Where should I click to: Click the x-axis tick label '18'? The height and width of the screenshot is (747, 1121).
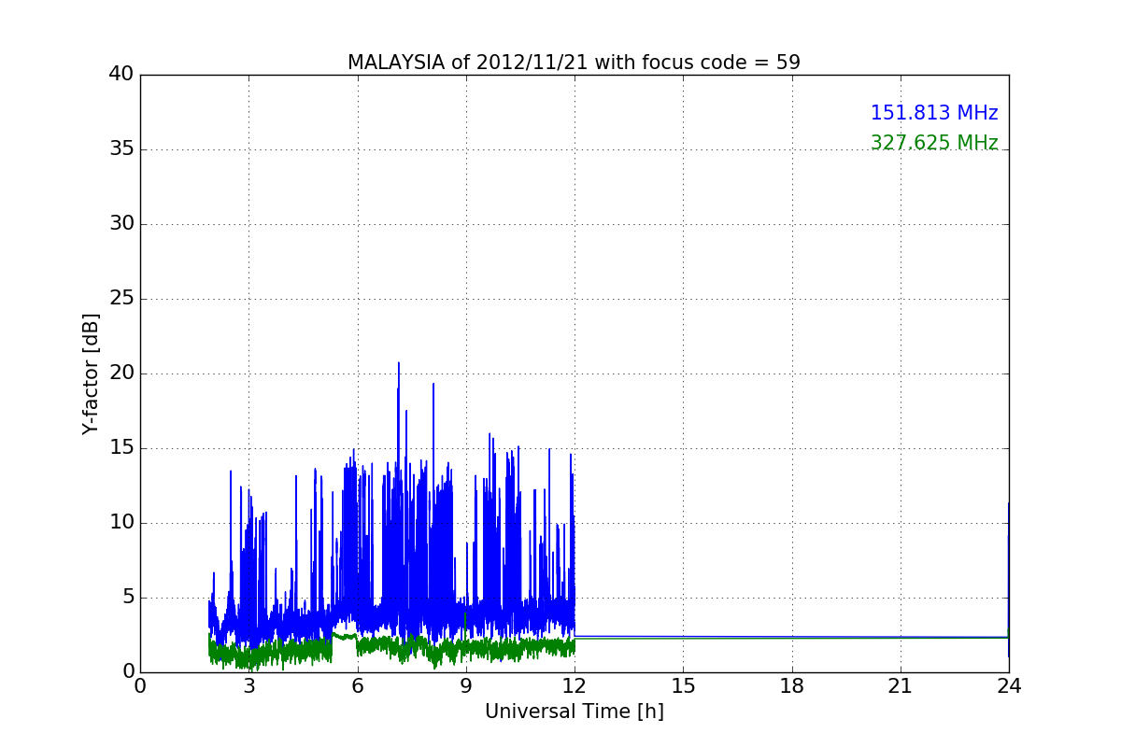click(792, 686)
